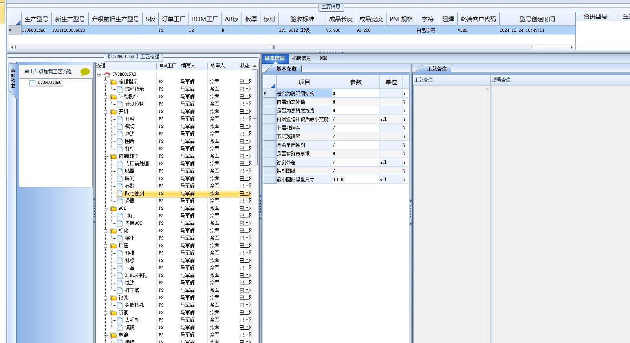This screenshot has width=630, height=343.
Task: Click document icon of 磨边 node
Action: pyautogui.click(x=120, y=134)
